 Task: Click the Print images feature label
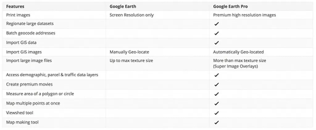click(x=18, y=15)
